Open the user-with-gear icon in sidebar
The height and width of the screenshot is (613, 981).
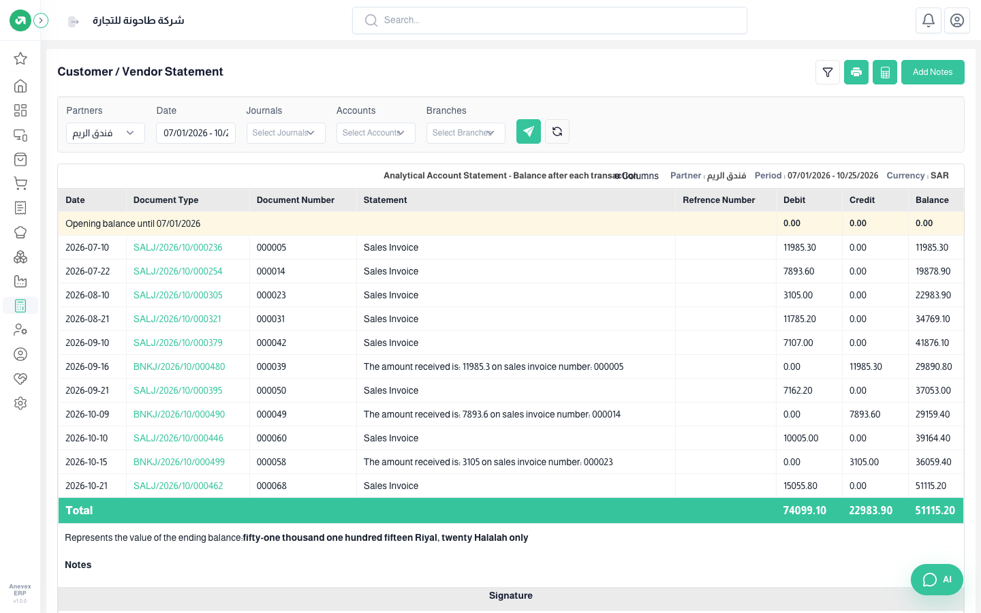pos(20,330)
